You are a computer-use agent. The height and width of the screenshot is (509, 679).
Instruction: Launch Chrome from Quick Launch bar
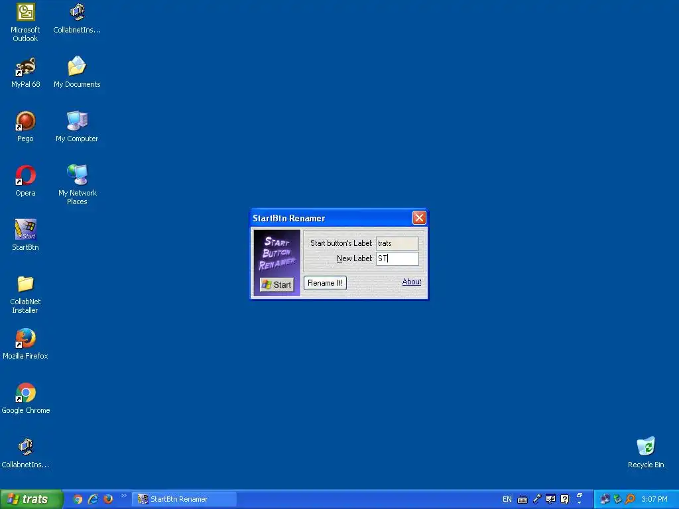coord(78,499)
